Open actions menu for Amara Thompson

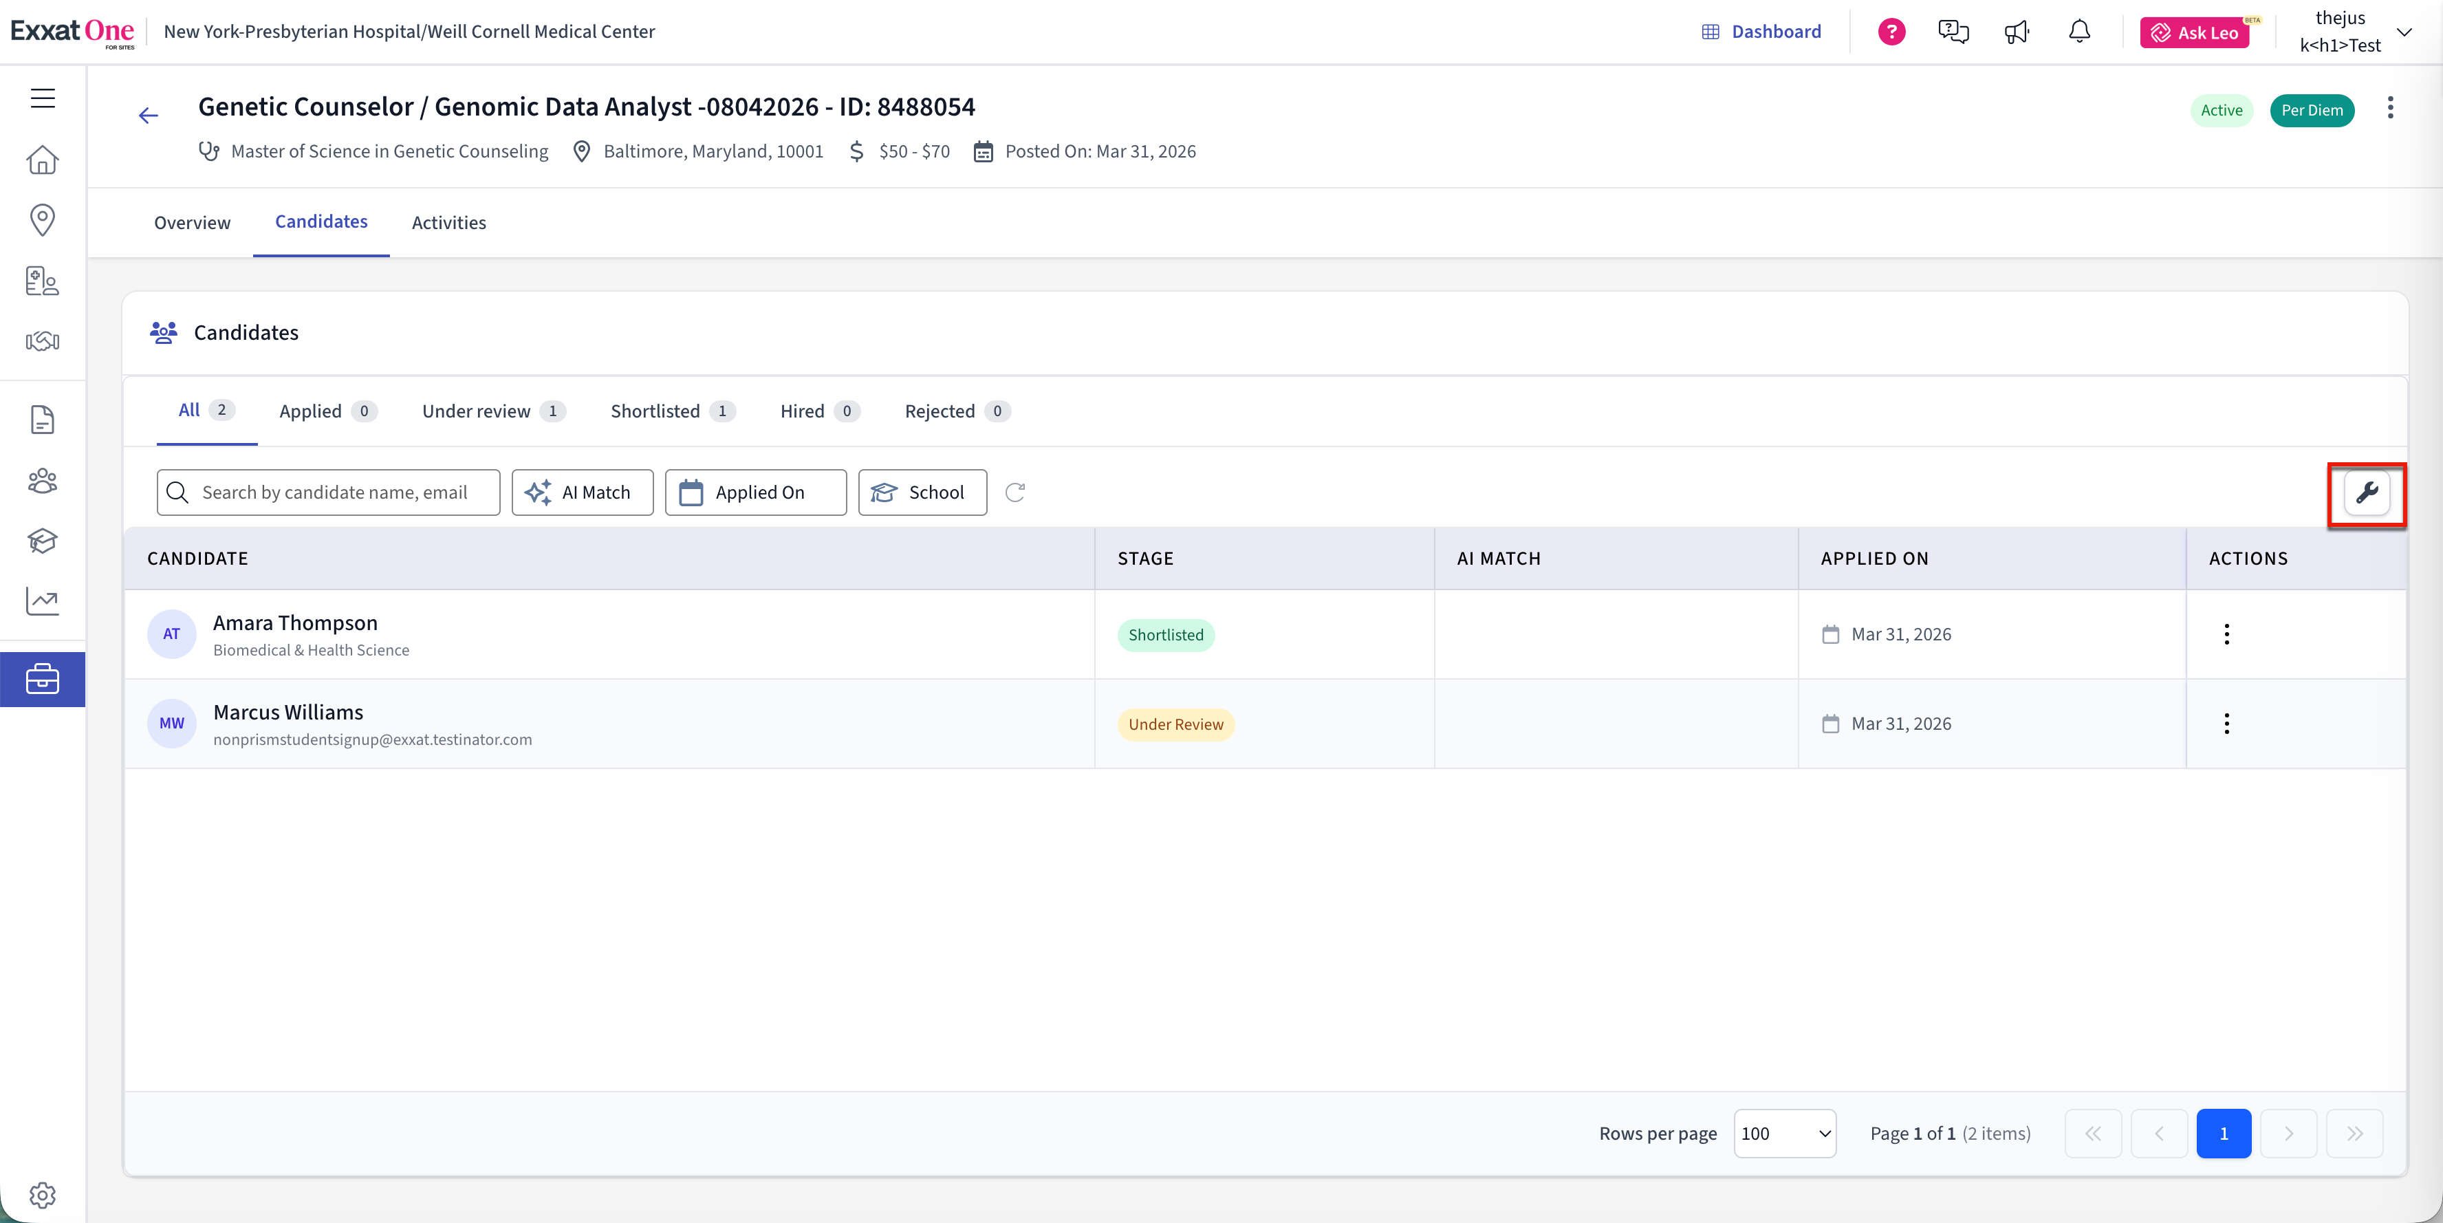(x=2226, y=634)
